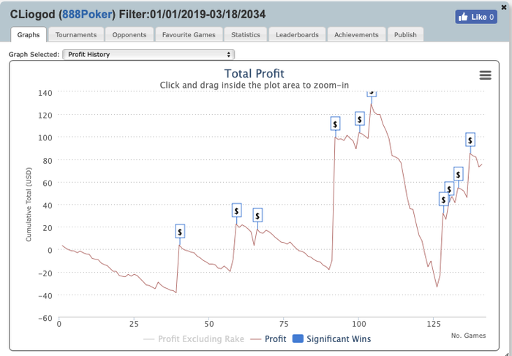
Task: Click the significant win flag near game 59
Action: pos(237,211)
